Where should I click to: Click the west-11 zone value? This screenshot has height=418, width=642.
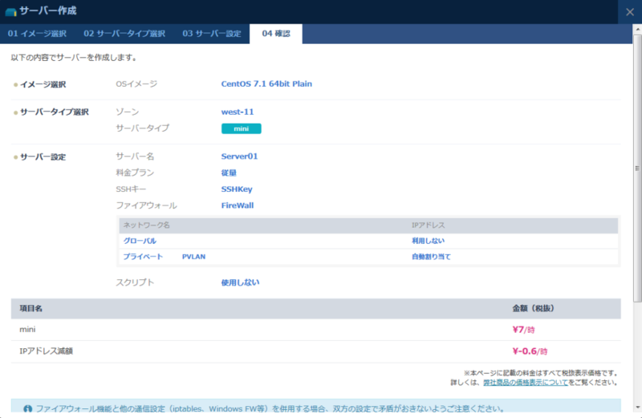coord(238,112)
